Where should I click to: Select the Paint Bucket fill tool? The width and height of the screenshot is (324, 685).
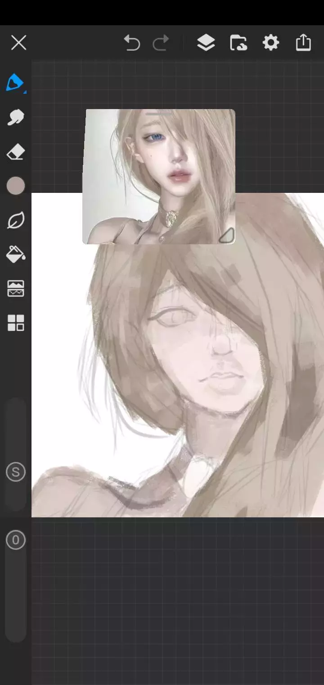pos(15,255)
